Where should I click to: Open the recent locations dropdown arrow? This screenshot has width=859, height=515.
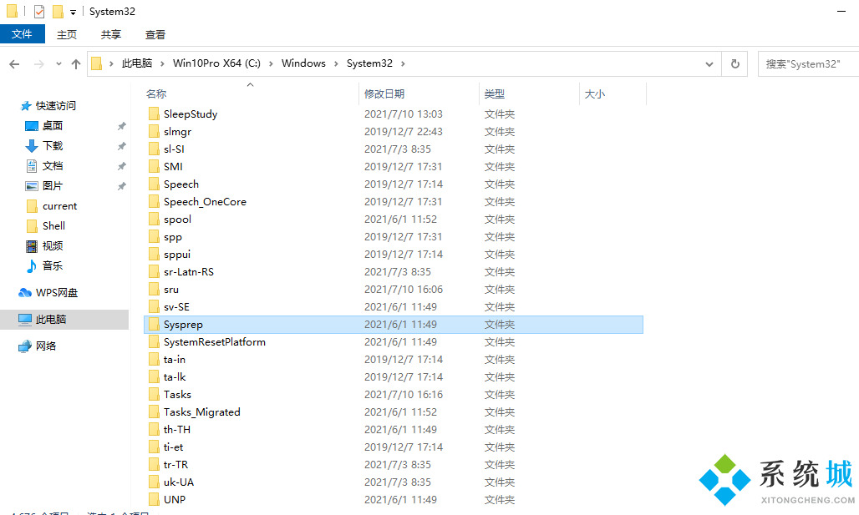pyautogui.click(x=58, y=64)
